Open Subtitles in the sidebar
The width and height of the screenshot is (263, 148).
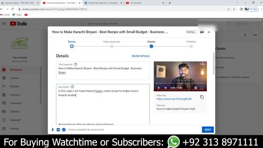point(15,111)
